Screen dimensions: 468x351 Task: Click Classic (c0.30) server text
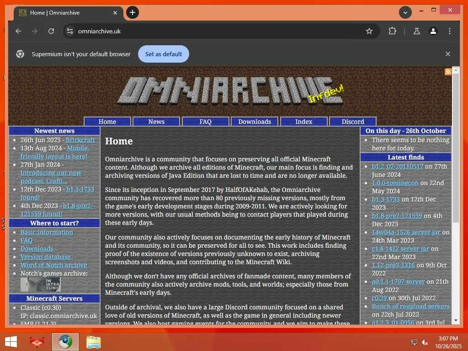pyautogui.click(x=41, y=308)
